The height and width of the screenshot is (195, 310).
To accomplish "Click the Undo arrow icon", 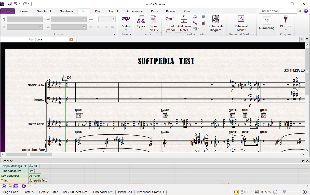I will 16,4.
